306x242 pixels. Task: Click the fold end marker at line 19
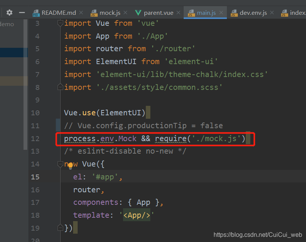point(60,228)
